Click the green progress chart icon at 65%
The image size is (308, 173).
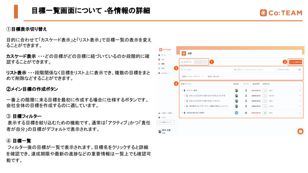pos(265,113)
